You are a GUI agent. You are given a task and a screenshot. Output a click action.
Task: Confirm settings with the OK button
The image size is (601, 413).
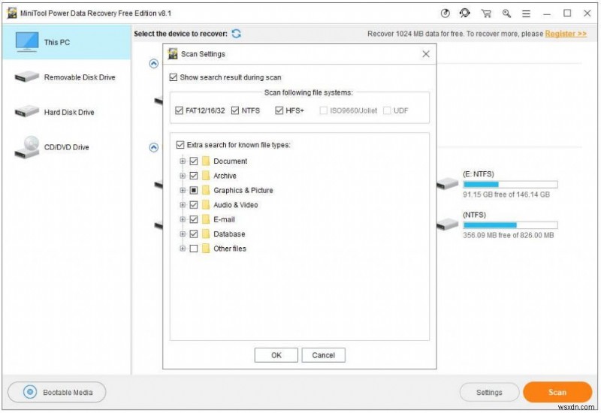pos(276,355)
